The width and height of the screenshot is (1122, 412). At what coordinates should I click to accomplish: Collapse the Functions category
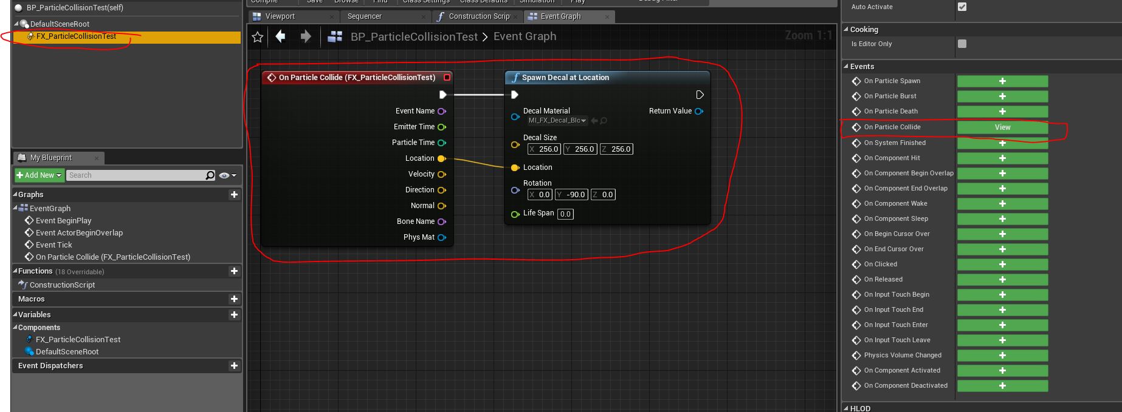click(x=15, y=271)
